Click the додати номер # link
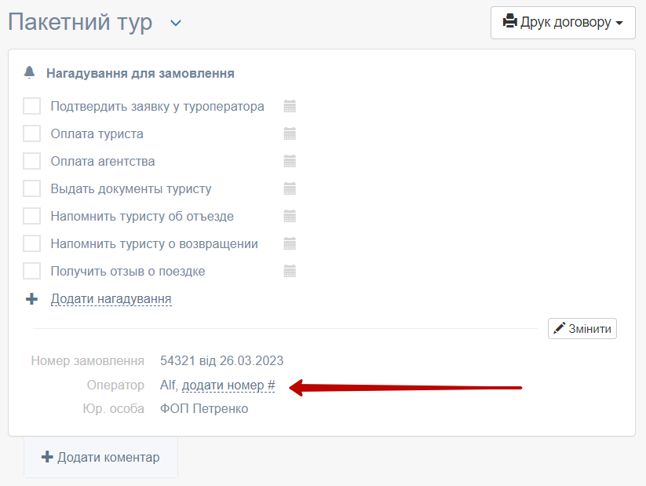This screenshot has height=486, width=646. [228, 386]
